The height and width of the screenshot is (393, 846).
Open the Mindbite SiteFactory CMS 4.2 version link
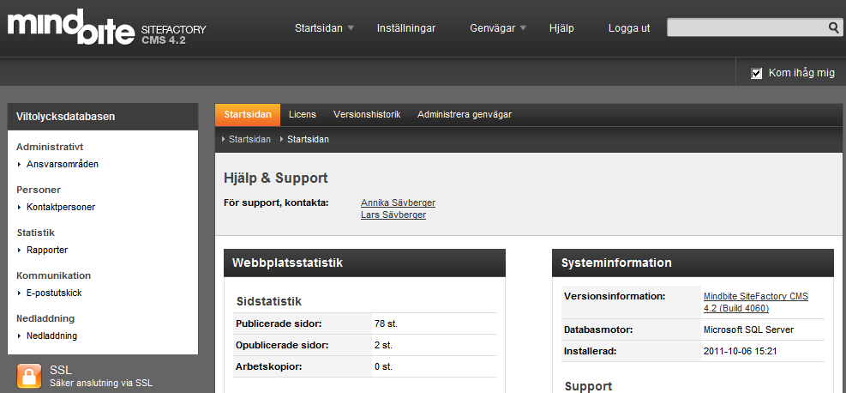coord(756,302)
